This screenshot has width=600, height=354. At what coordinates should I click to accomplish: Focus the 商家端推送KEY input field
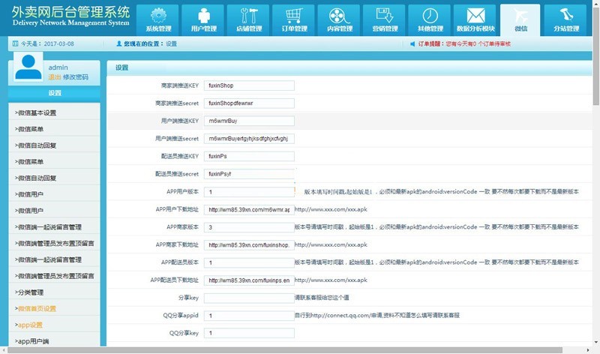(249, 85)
